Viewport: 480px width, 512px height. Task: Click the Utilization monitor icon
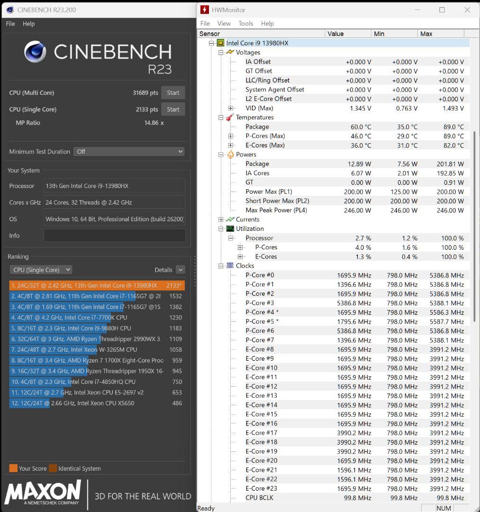click(230, 229)
